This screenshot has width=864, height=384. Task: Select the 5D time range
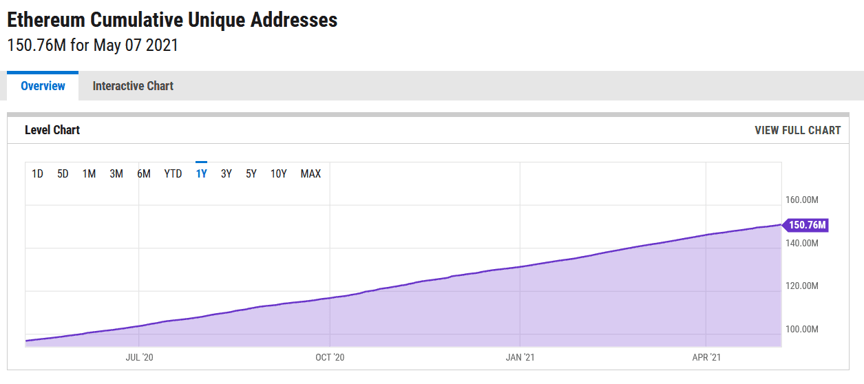[63, 173]
